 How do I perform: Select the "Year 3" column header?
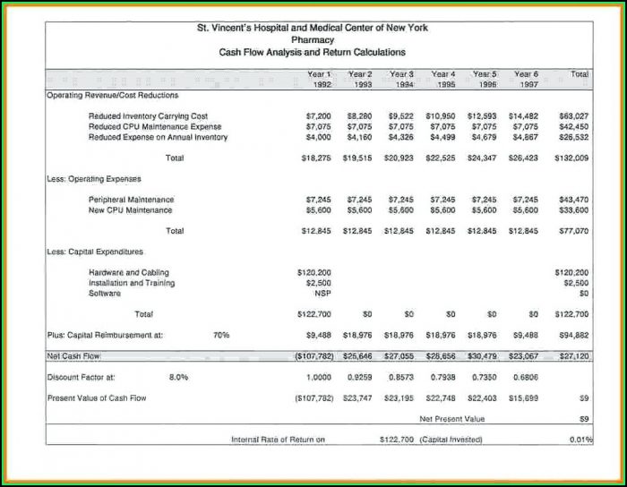point(401,74)
